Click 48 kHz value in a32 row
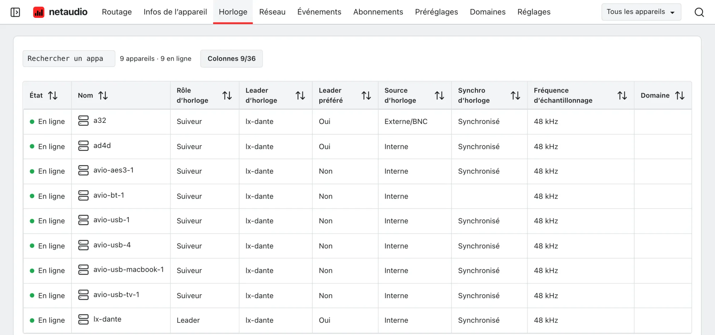 coord(546,121)
